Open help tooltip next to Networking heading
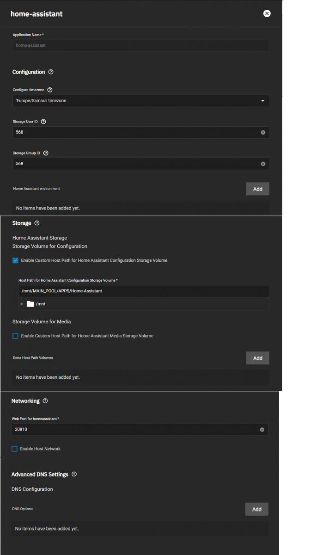The image size is (310, 555). click(45, 401)
